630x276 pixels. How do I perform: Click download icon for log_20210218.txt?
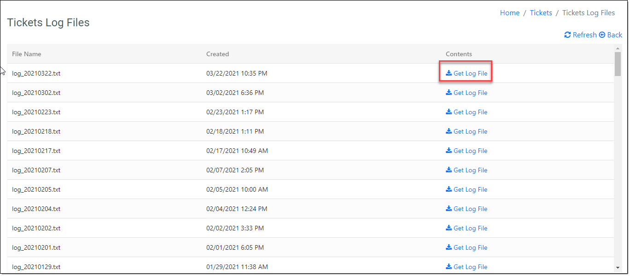pyautogui.click(x=449, y=131)
